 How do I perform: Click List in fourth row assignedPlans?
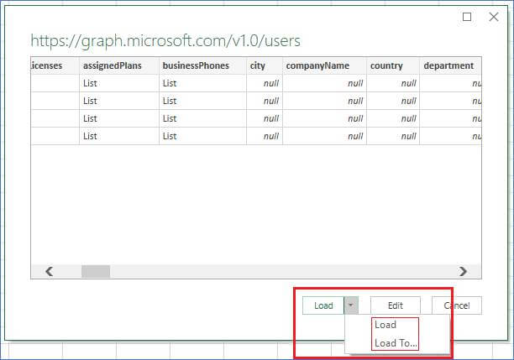[x=90, y=136]
